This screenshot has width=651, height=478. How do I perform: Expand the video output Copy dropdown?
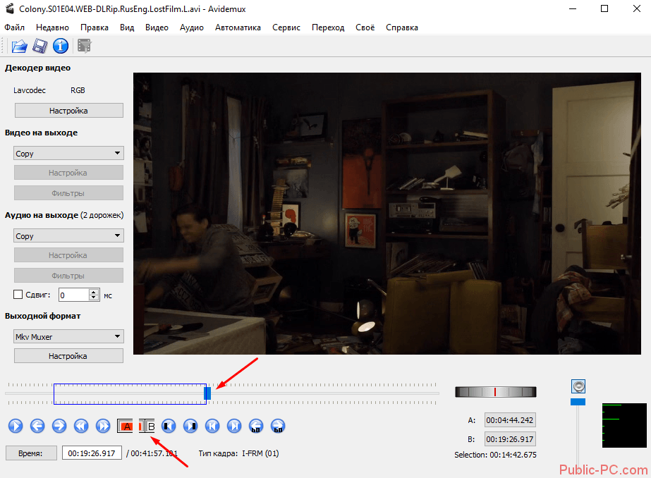[68, 154]
